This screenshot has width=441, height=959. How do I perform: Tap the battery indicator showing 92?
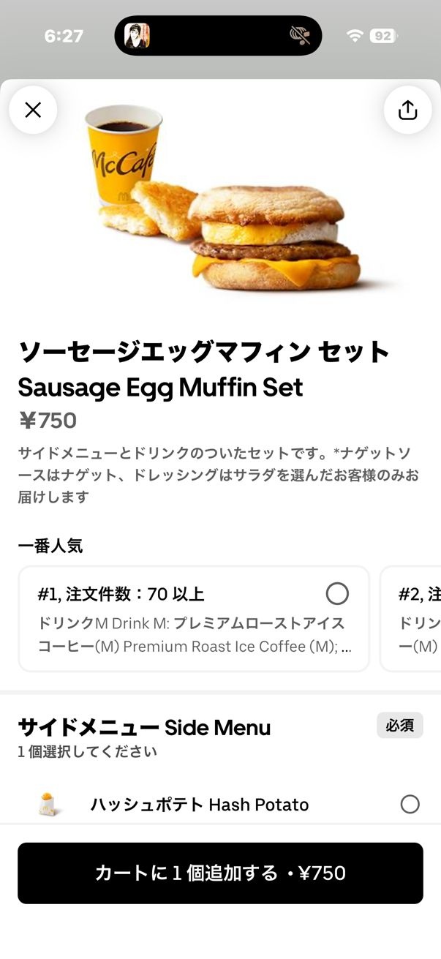point(382,36)
